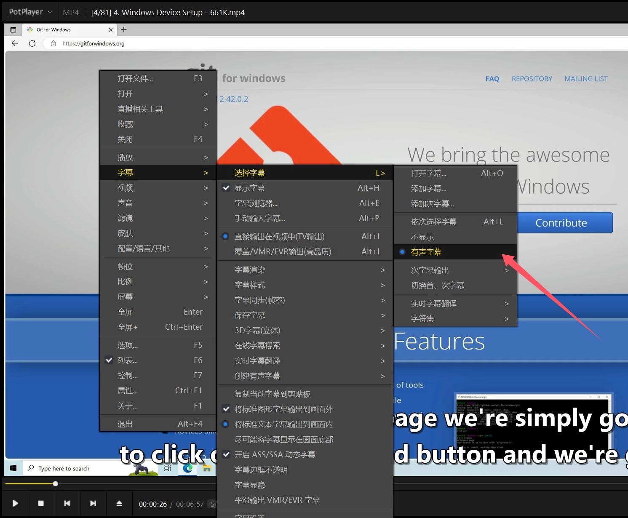The height and width of the screenshot is (518, 628).
Task: Click the Play button in the player controls
Action: click(15, 503)
